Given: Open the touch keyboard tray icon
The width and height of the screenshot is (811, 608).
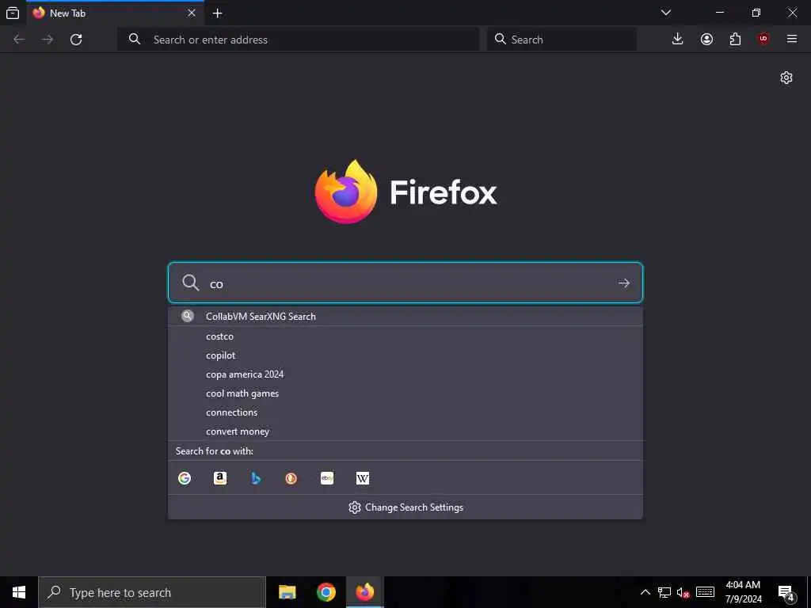Looking at the screenshot, I should (x=705, y=592).
